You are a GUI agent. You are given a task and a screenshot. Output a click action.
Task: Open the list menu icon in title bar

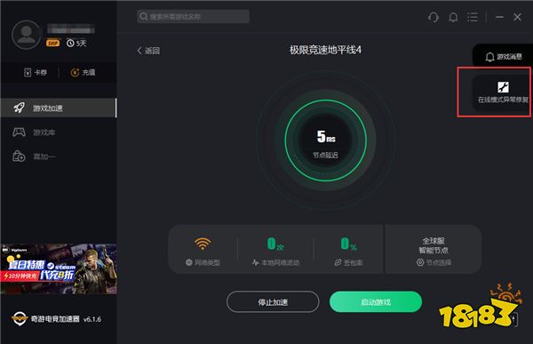[473, 17]
